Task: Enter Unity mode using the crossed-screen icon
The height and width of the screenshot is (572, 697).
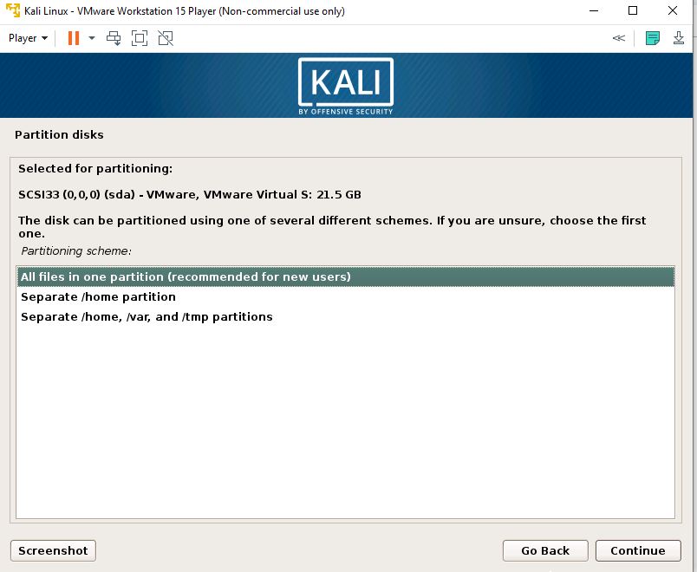Action: [x=166, y=38]
